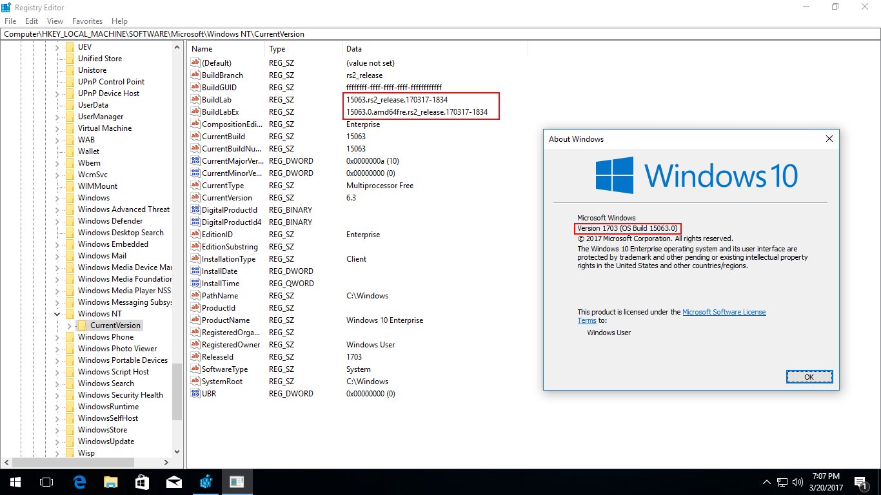Expand the WindowsUpdate tree node
This screenshot has width=881, height=495.
[x=57, y=442]
